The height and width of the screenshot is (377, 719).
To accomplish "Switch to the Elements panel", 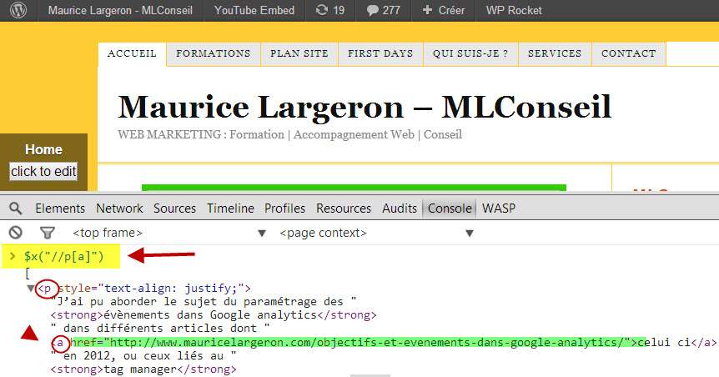I will (60, 209).
